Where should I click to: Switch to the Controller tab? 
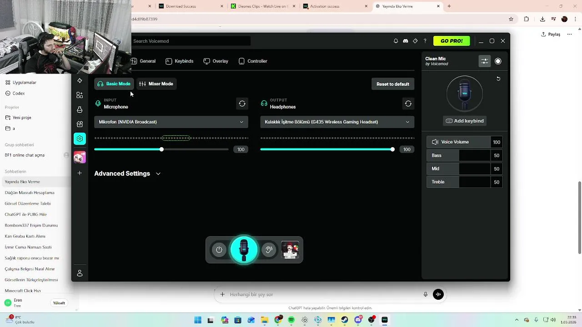click(253, 61)
